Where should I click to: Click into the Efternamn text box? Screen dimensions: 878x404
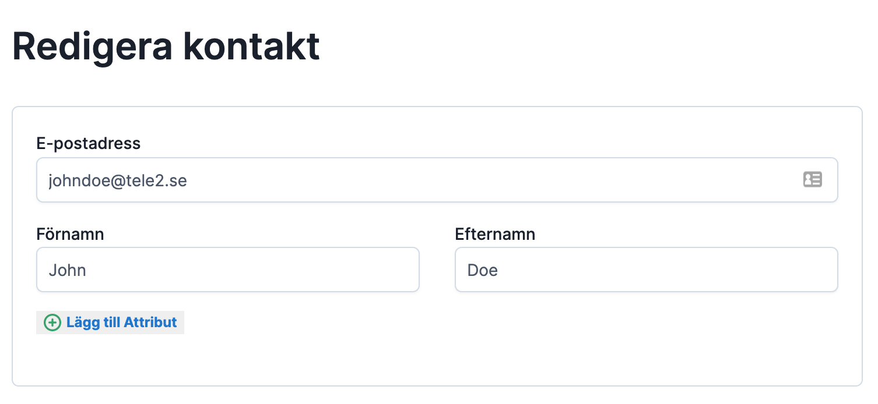[646, 270]
